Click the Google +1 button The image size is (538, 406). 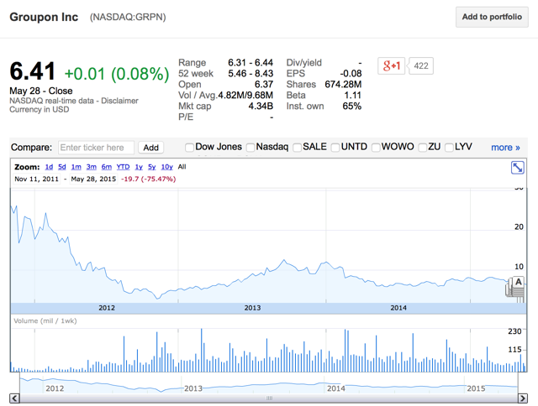[391, 65]
